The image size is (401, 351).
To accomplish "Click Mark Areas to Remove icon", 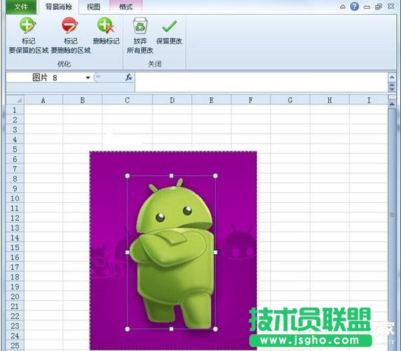I will [x=70, y=27].
